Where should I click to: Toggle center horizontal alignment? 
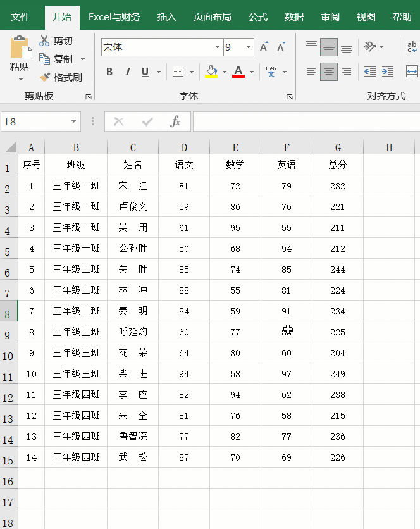pyautogui.click(x=328, y=72)
